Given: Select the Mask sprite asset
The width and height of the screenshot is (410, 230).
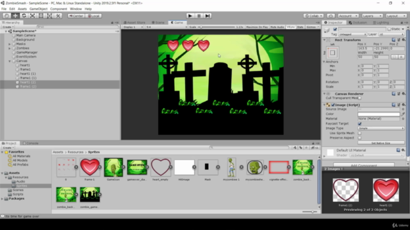Looking at the screenshot, I should [208, 167].
